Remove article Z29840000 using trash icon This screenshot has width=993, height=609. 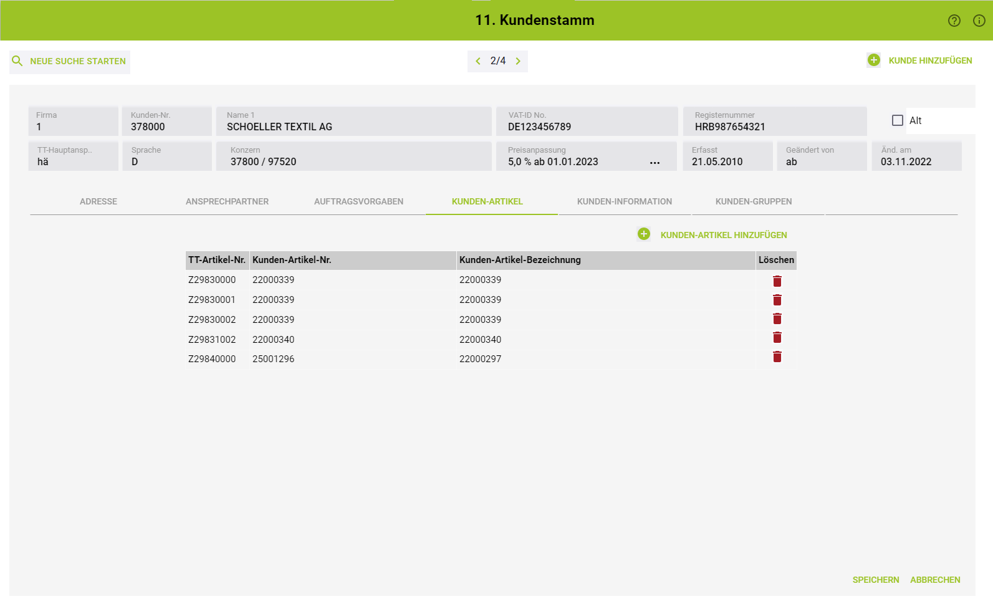pyautogui.click(x=777, y=357)
